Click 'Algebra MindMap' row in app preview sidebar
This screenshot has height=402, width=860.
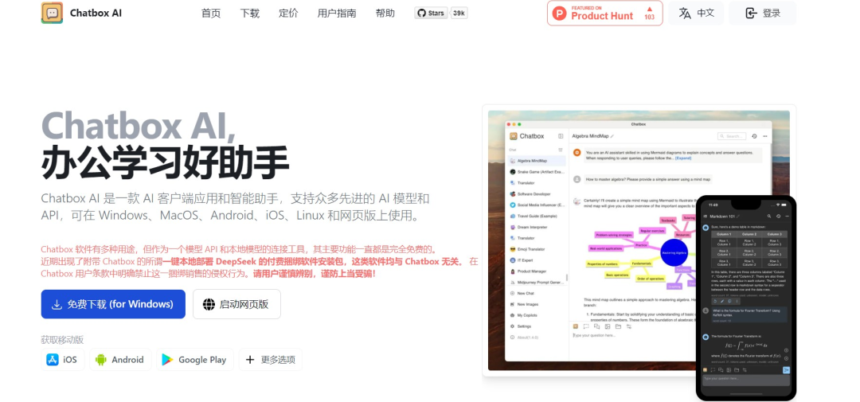coord(536,161)
